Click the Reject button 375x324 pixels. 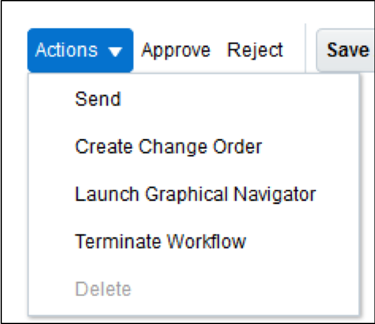pos(255,50)
